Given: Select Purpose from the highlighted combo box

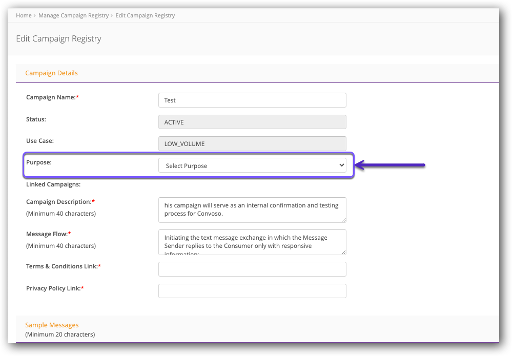Looking at the screenshot, I should point(252,165).
